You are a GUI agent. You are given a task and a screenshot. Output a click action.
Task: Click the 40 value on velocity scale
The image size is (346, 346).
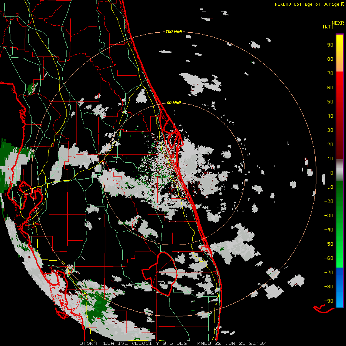click(x=330, y=116)
